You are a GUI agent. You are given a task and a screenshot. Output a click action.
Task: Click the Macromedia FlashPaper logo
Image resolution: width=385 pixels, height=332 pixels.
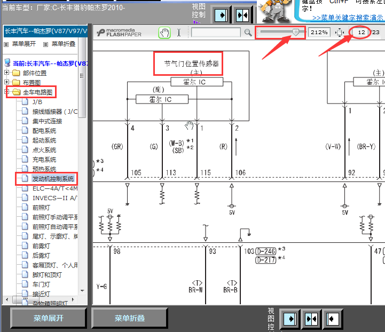119,33
